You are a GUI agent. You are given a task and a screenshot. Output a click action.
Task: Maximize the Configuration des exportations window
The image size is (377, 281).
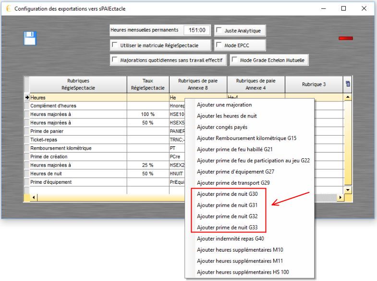click(x=343, y=9)
